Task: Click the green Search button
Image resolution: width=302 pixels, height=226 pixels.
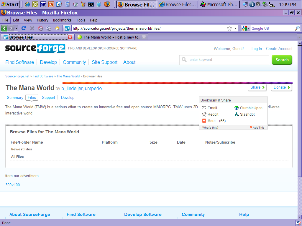Action: point(282,60)
